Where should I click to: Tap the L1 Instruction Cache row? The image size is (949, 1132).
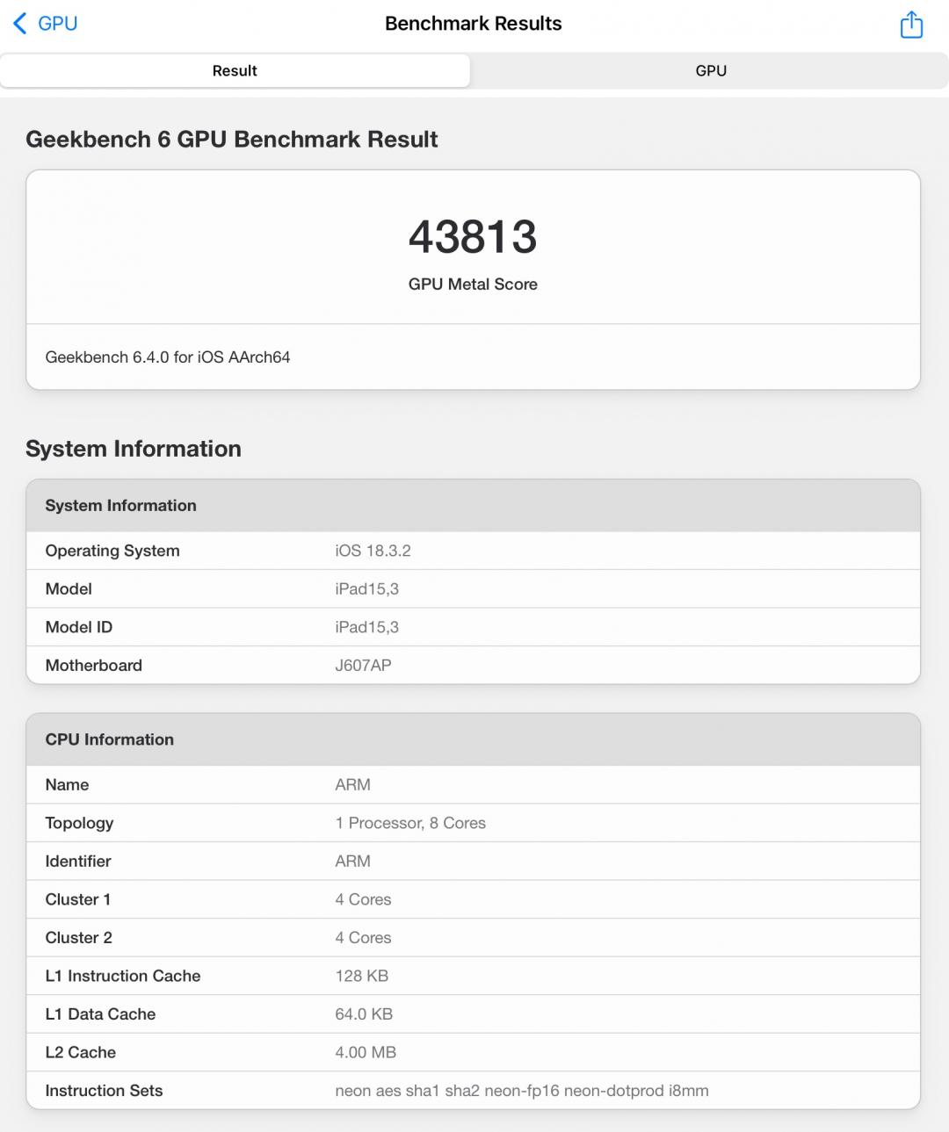pyautogui.click(x=473, y=976)
